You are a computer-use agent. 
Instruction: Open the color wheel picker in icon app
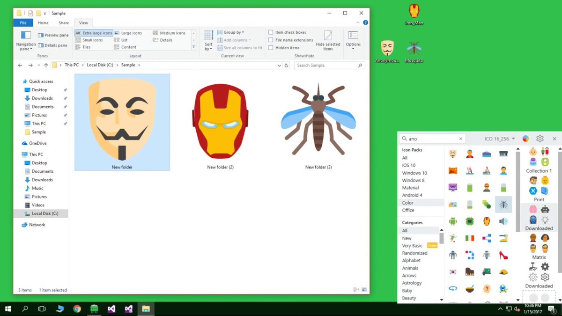pos(525,139)
